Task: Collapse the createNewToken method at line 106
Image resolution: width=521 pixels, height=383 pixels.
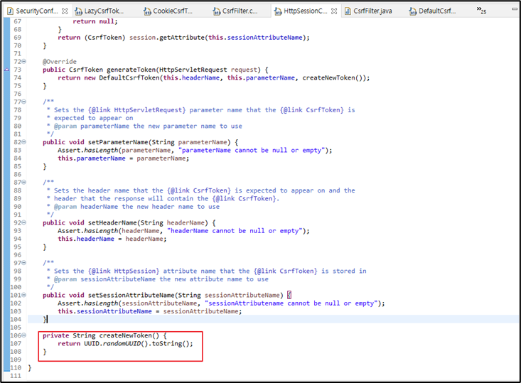Action: (24, 335)
